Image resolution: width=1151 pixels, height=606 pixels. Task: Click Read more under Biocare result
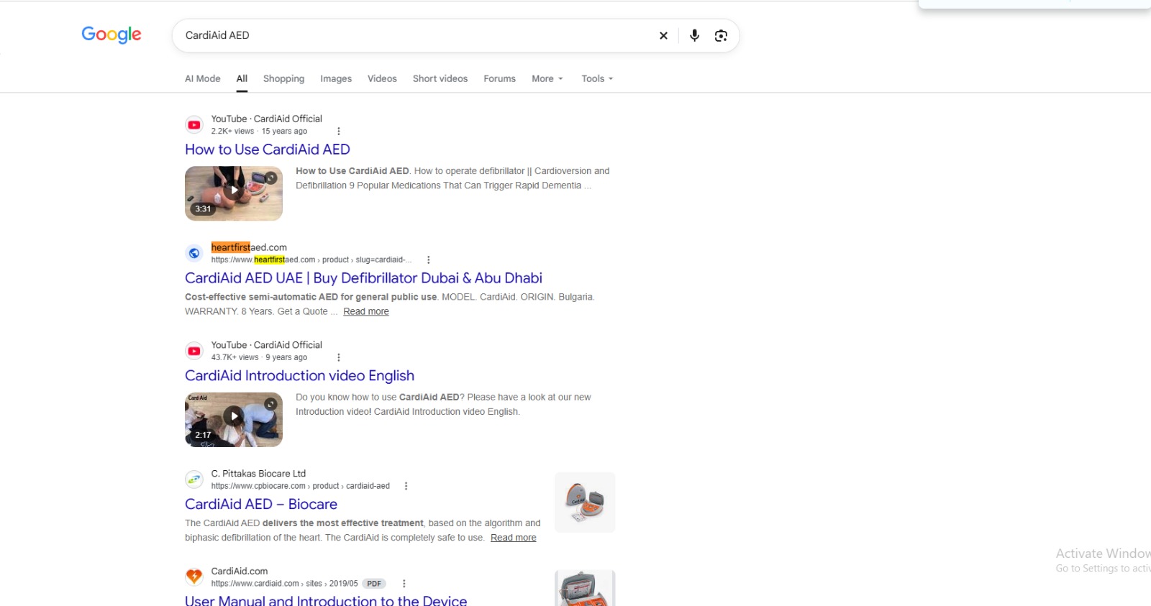click(x=514, y=538)
